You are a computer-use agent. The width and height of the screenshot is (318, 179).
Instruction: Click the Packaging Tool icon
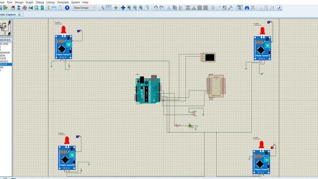(x=225, y=8)
